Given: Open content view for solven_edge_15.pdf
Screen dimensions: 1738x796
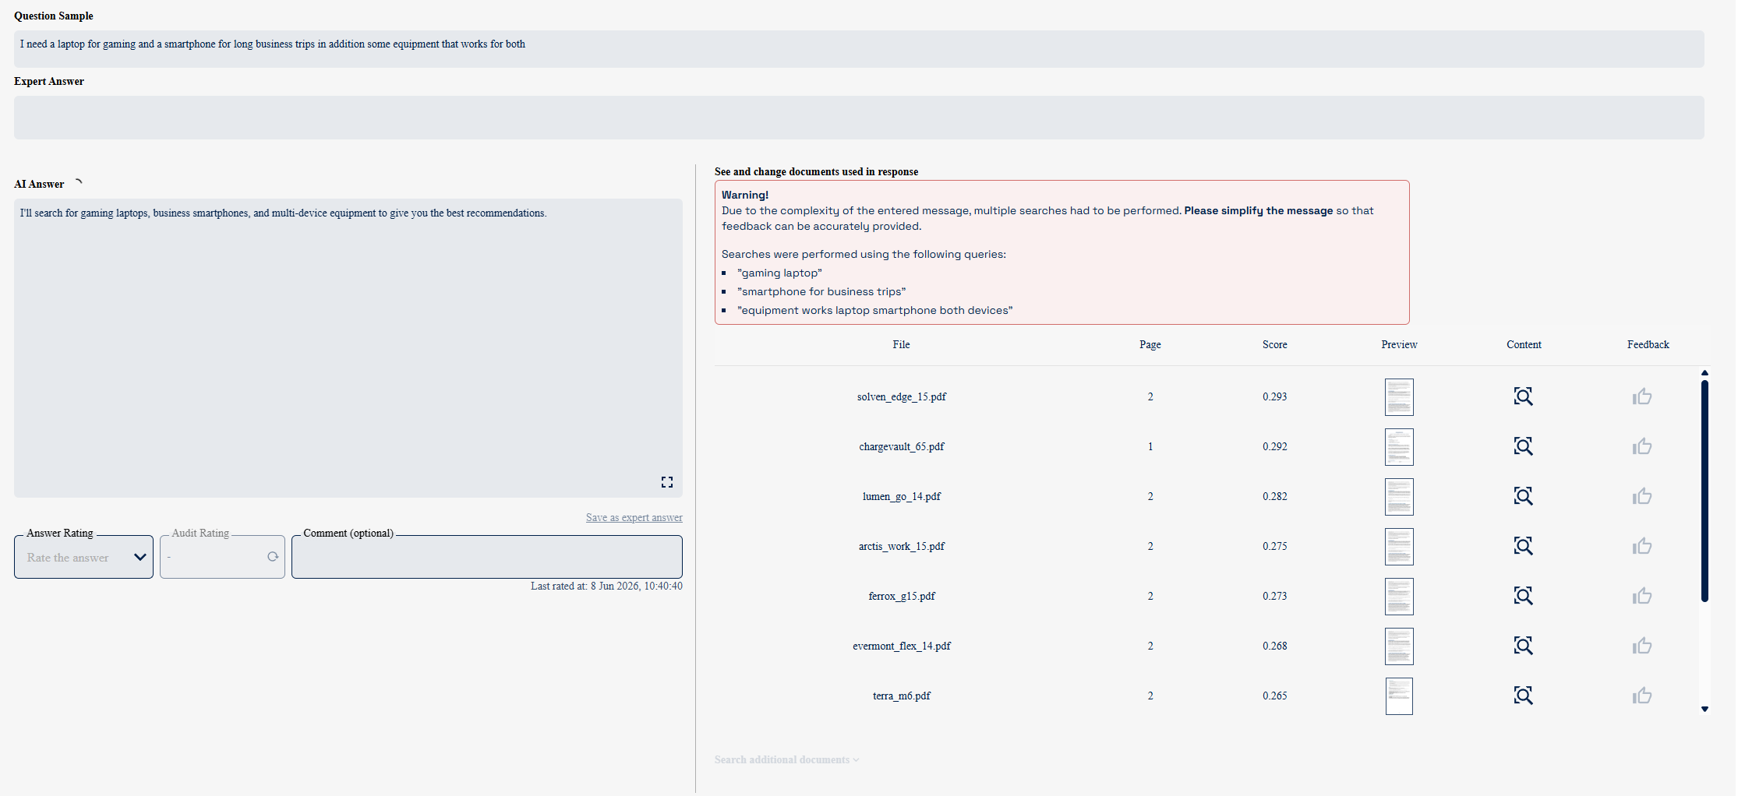Looking at the screenshot, I should pos(1523,396).
